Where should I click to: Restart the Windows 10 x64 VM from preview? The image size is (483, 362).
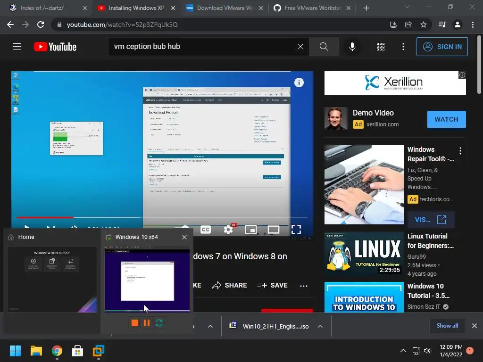159,322
